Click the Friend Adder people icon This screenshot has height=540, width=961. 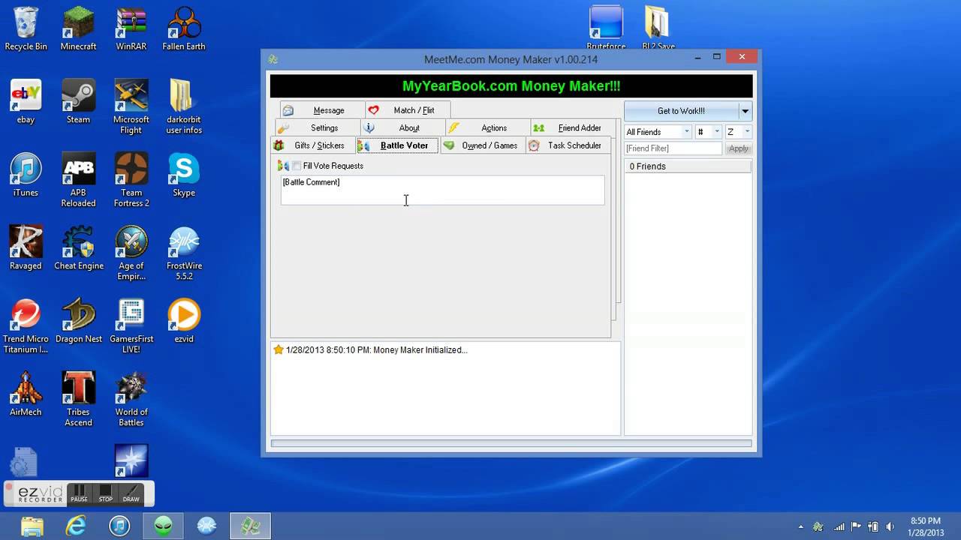pyautogui.click(x=538, y=127)
